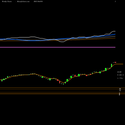Viewport: 125px width, 125px height.
Task: Click the thick blue moving average line
Action: pos(58,39)
